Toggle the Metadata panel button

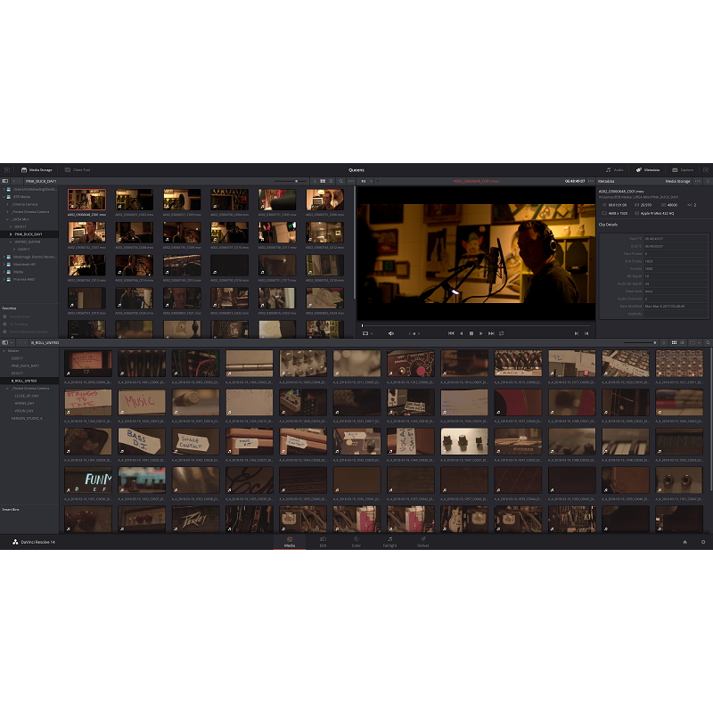[x=648, y=169]
